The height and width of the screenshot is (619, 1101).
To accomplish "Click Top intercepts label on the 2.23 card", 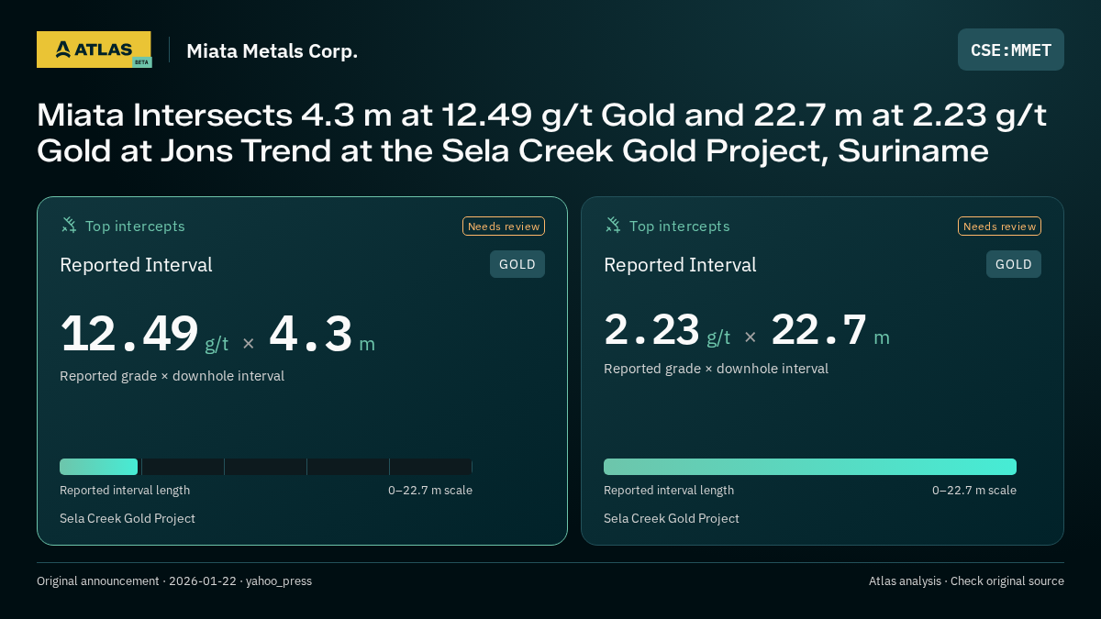I will [x=679, y=226].
